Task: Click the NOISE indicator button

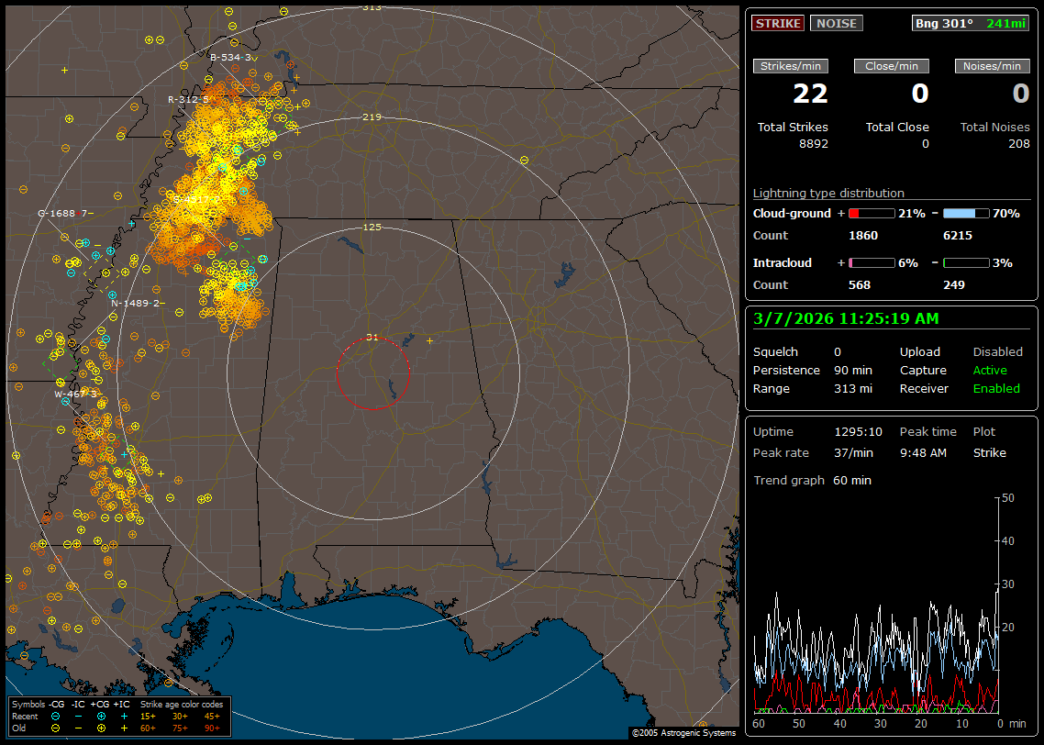Action: pos(836,23)
